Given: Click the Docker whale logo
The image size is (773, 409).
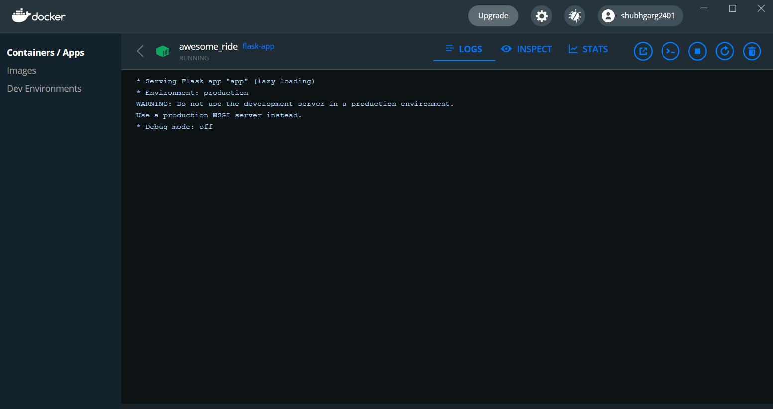Looking at the screenshot, I should [38, 15].
